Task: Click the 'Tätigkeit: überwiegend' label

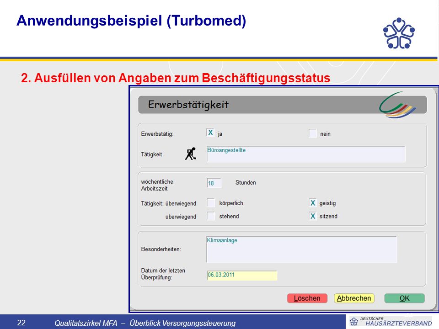Action: 169,203
